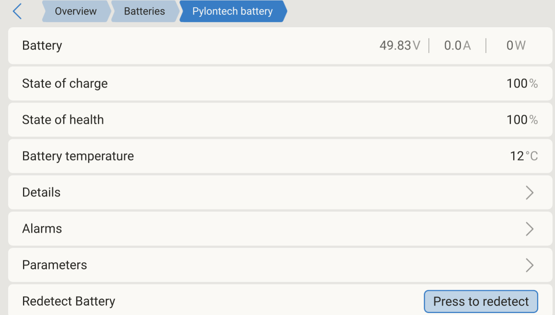The image size is (555, 315).
Task: Select the Pylontech battery breadcrumb
Action: pyautogui.click(x=232, y=11)
